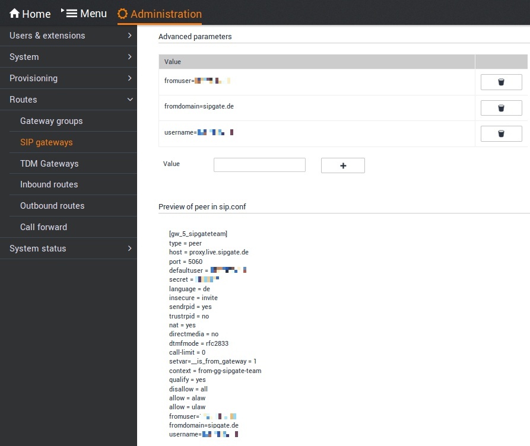Expand the System status section
530x446 pixels.
68,249
